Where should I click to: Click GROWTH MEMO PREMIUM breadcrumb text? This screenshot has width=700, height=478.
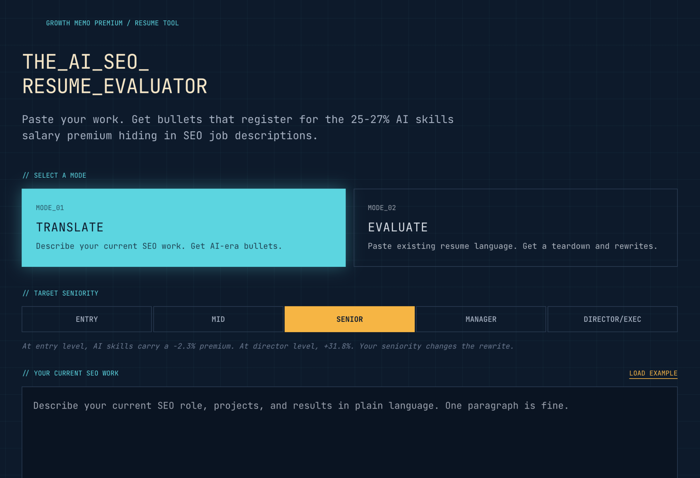tap(84, 23)
